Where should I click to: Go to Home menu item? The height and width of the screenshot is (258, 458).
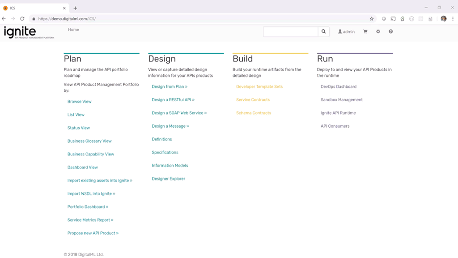(73, 30)
